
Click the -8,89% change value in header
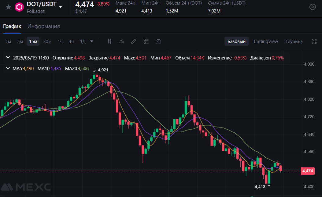pos(102,4)
